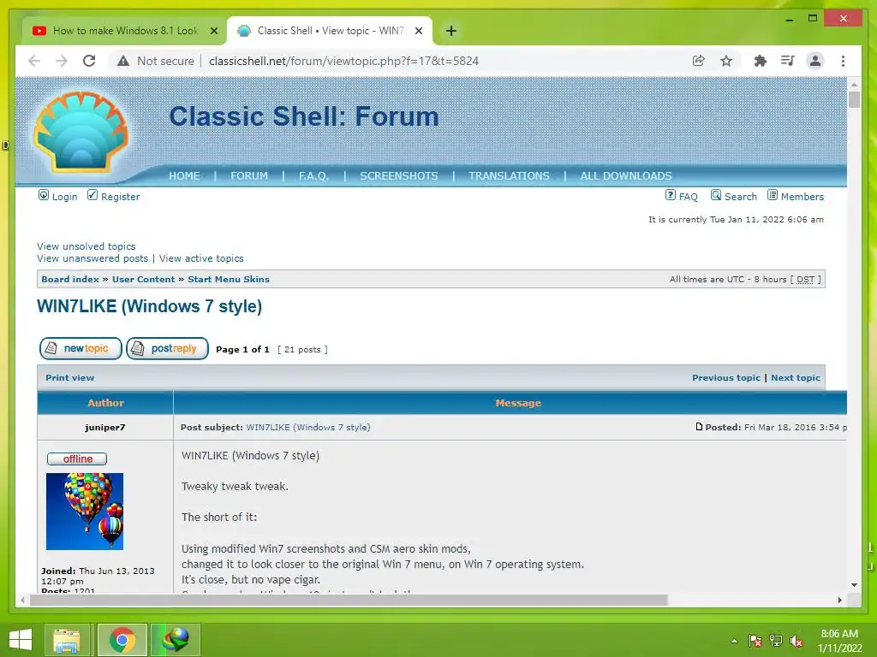Open the FORUM nav item
This screenshot has height=657, width=877.
click(249, 176)
